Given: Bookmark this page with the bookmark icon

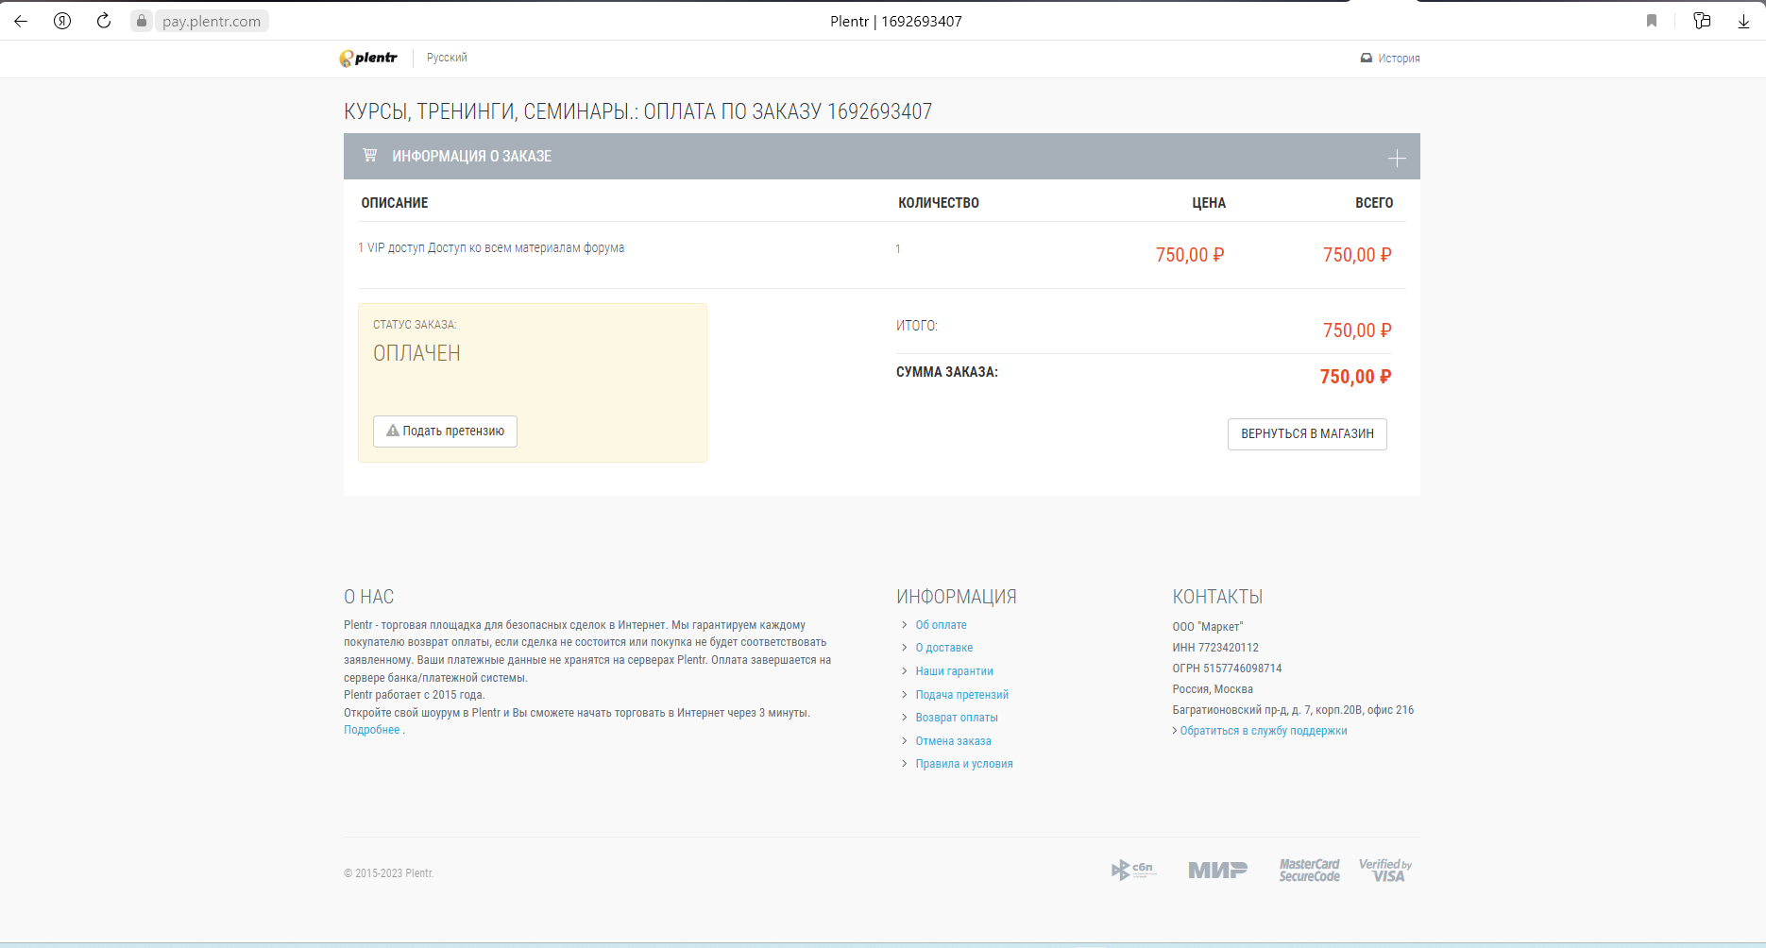Looking at the screenshot, I should (x=1652, y=21).
